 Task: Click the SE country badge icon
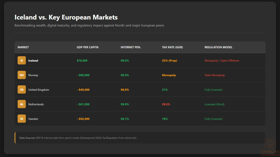22,119
